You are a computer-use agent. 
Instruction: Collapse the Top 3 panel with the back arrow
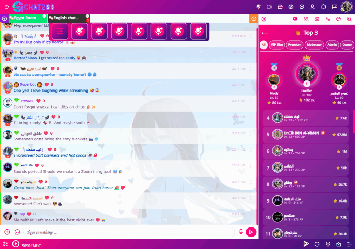point(265,32)
